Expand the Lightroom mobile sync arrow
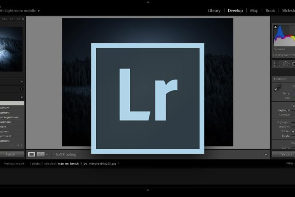 (39, 10)
